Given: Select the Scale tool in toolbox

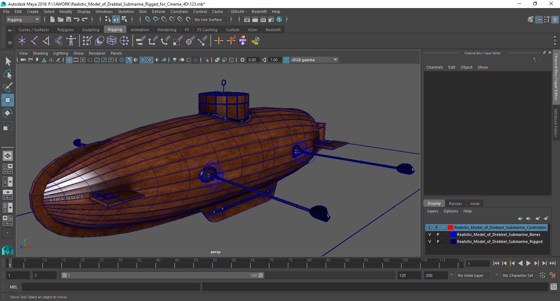Looking at the screenshot, I should point(7,126).
